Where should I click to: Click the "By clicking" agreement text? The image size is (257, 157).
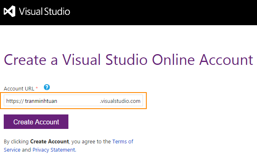[x=16, y=141]
